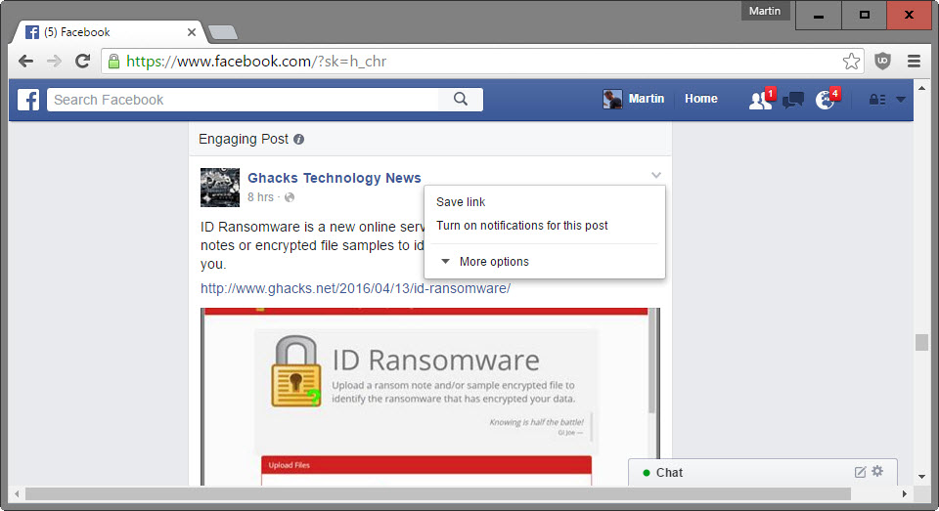The image size is (939, 511).
Task: Click the 8 hrs timestamp
Action: (260, 197)
